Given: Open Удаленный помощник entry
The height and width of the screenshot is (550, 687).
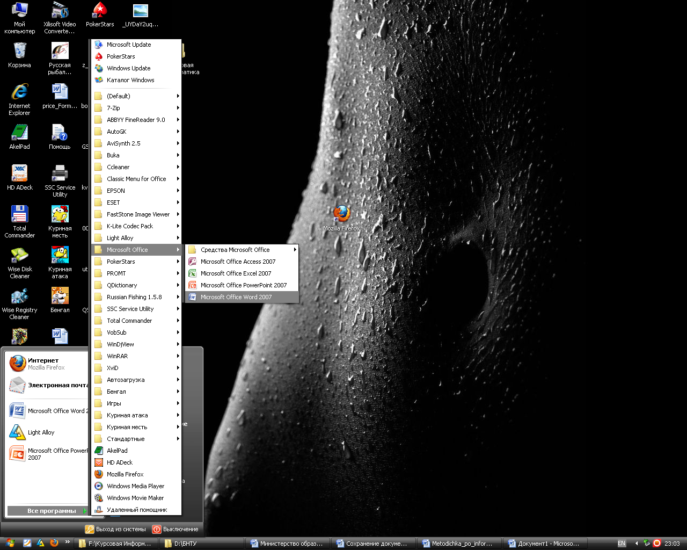Looking at the screenshot, I should click(x=136, y=510).
